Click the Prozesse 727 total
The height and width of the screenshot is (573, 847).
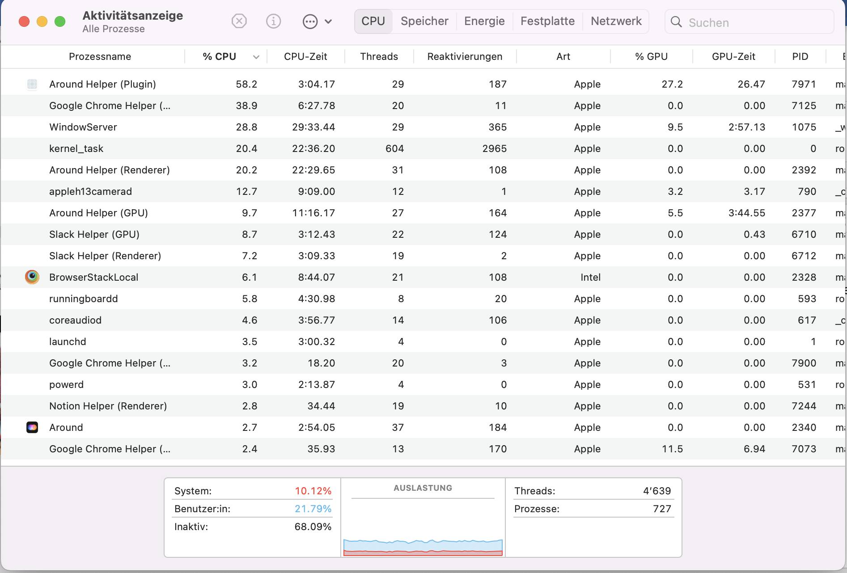(593, 509)
